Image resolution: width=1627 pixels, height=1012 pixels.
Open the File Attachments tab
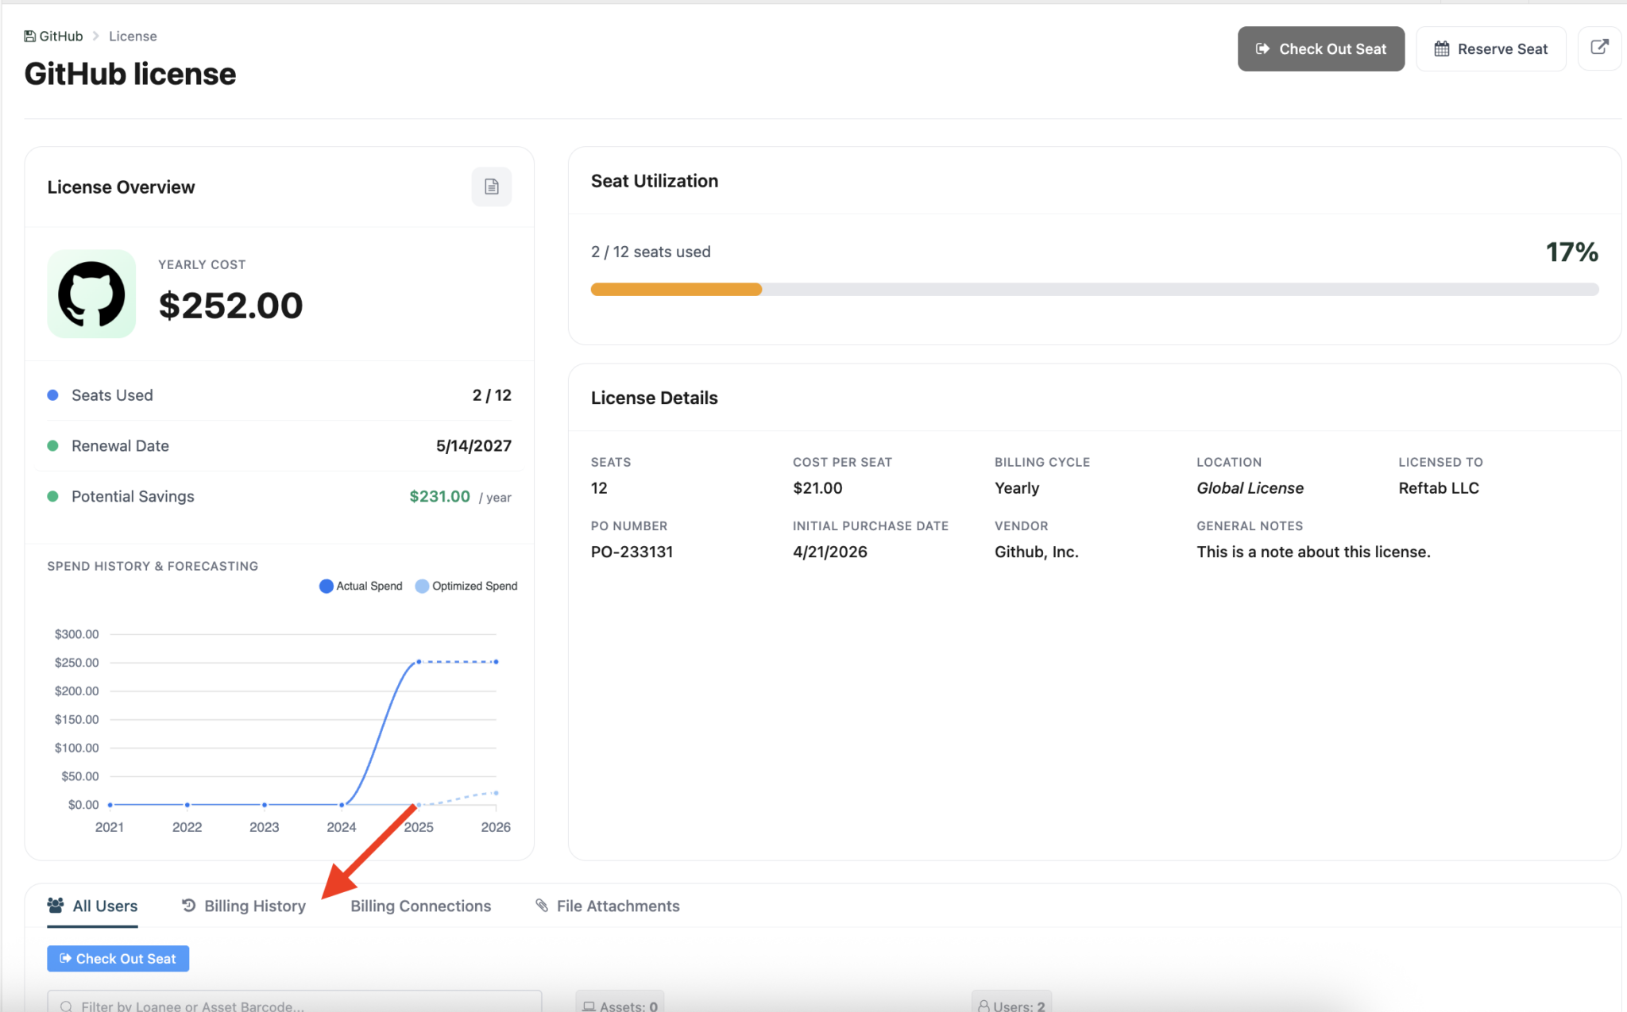608,906
